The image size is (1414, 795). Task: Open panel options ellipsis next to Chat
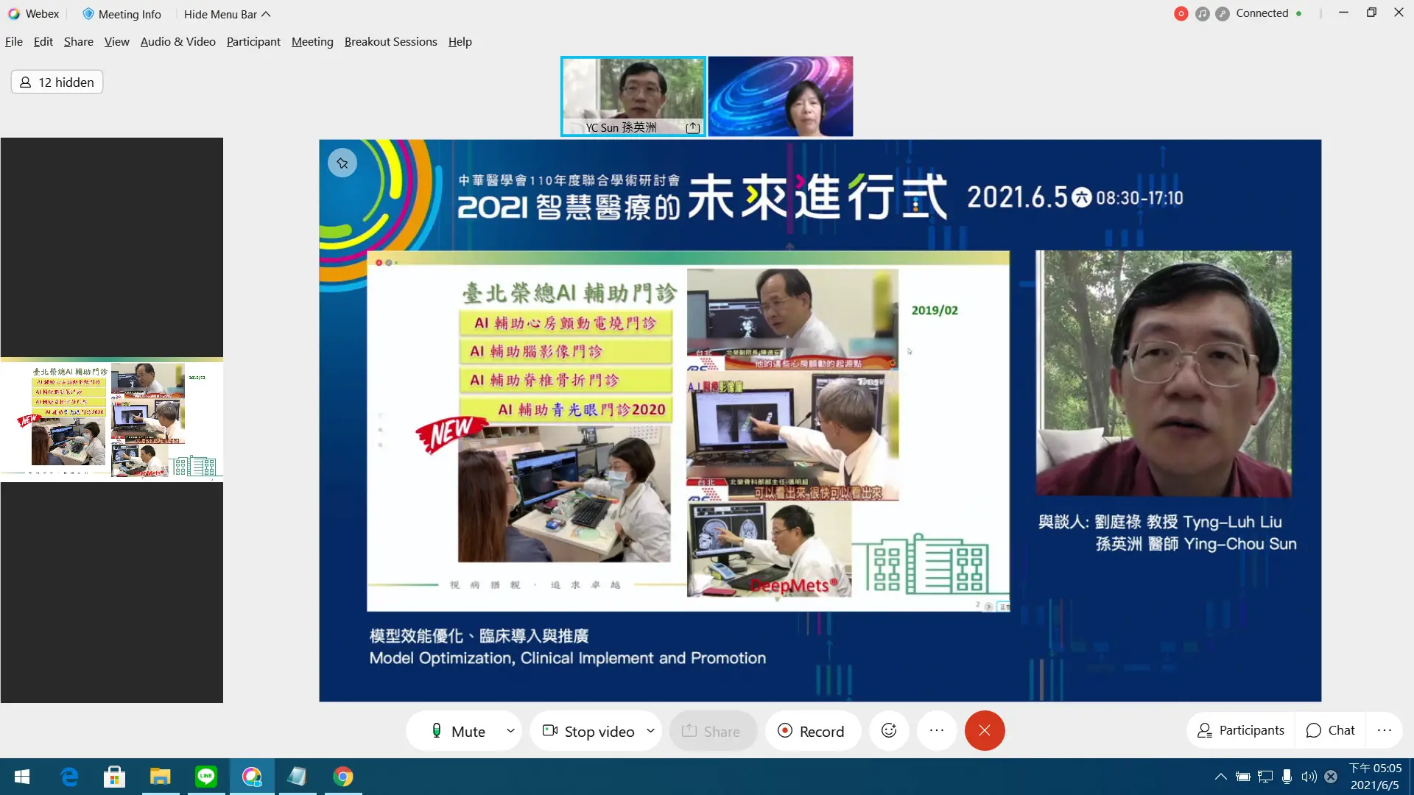(1385, 730)
